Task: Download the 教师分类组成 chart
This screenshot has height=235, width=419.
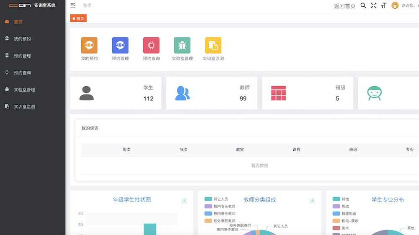Action: coord(312,200)
